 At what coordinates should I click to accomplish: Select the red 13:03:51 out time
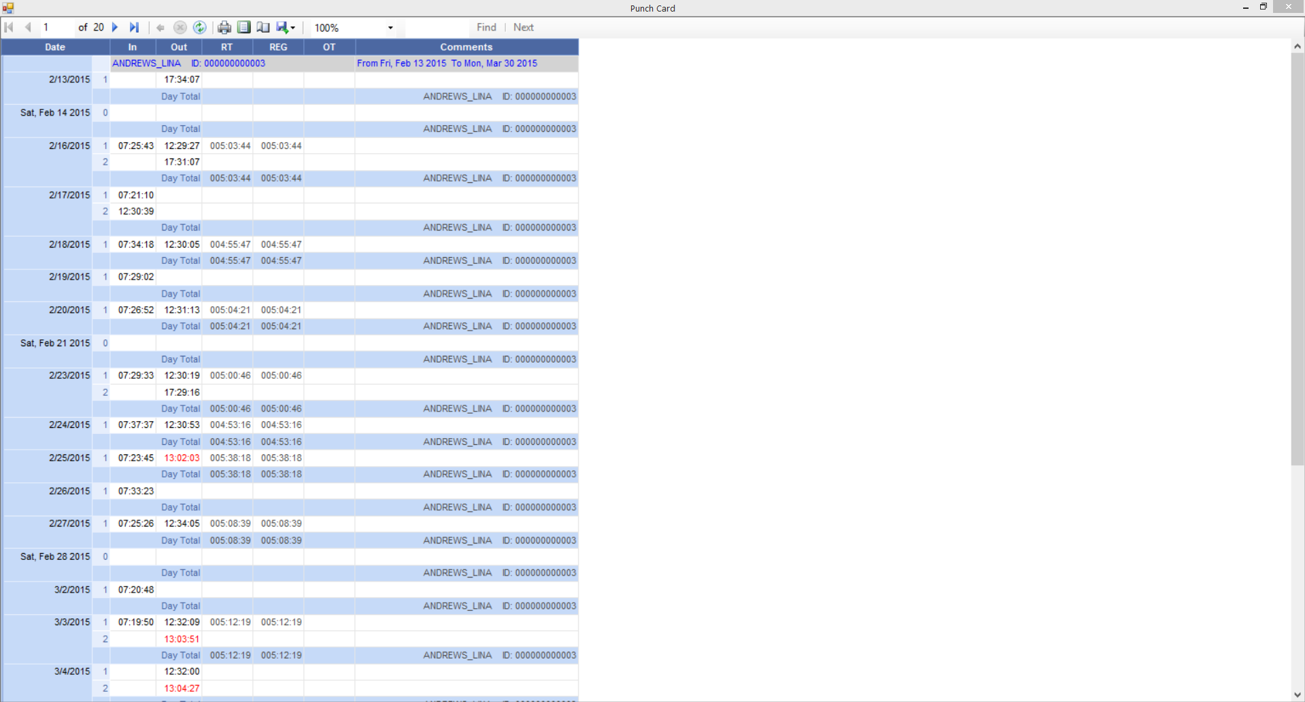[x=182, y=639]
